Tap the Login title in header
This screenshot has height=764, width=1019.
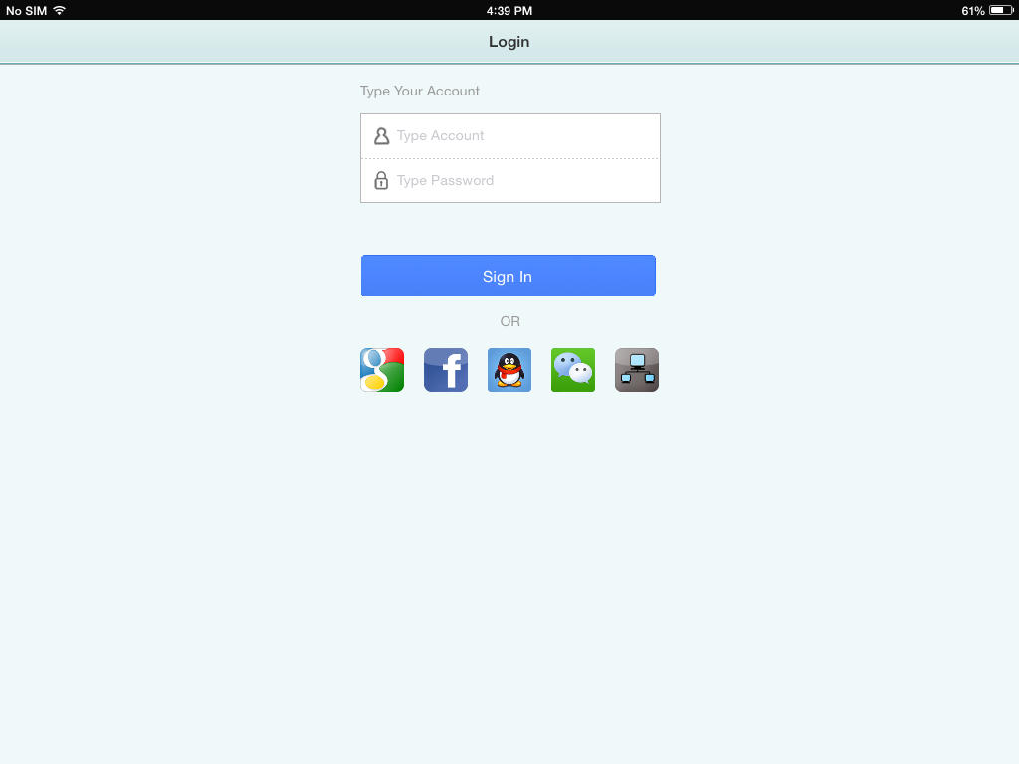509,42
